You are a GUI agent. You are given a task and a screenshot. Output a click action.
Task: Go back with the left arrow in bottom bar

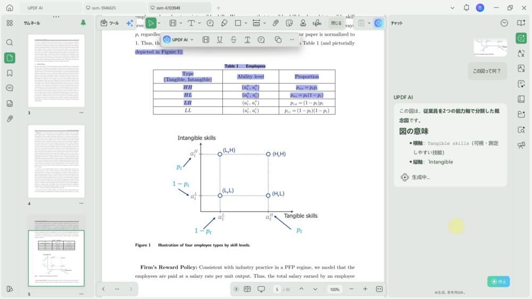[x=103, y=289]
